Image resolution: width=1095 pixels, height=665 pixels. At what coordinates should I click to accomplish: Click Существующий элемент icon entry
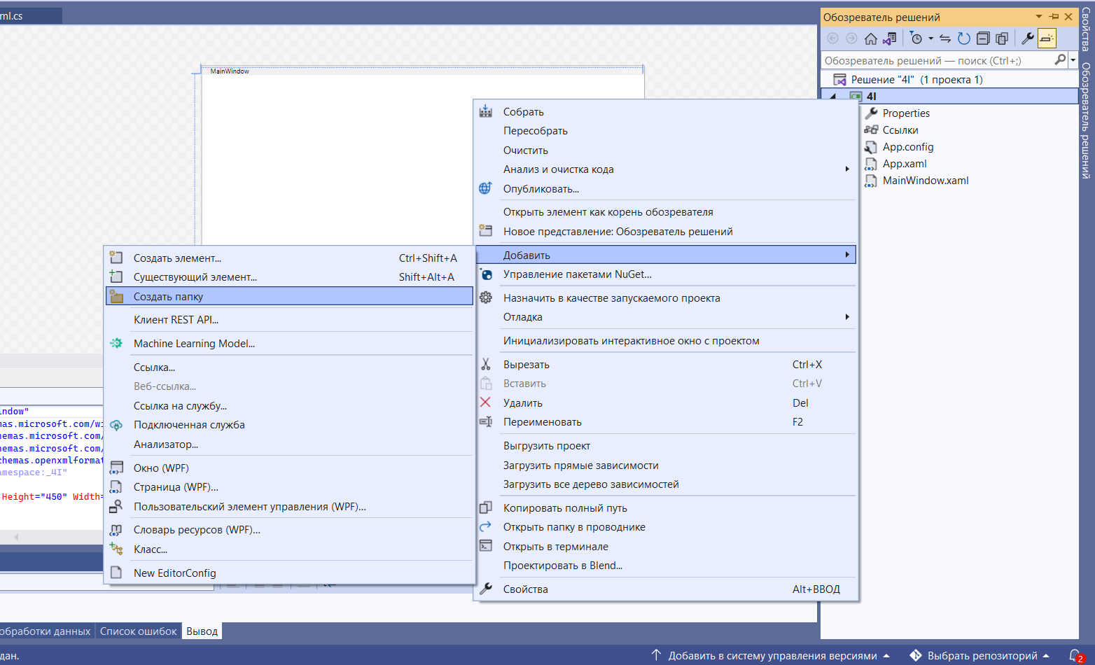click(x=116, y=276)
